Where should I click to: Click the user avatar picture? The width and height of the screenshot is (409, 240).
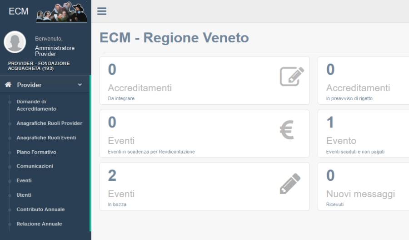pos(15,42)
